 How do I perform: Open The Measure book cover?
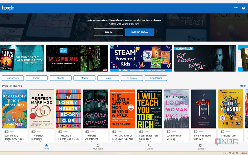[231, 109]
